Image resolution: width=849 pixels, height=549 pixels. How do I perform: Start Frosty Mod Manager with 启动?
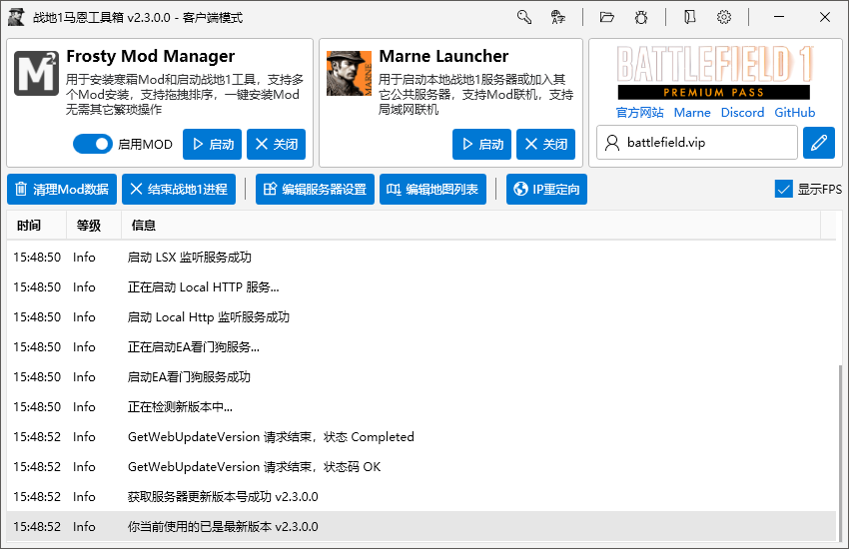(212, 145)
